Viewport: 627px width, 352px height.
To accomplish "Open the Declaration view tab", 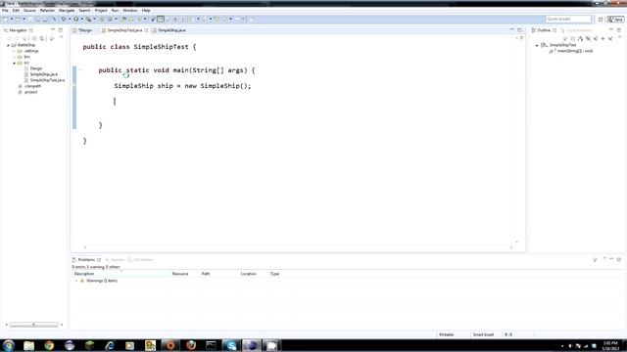I will (x=141, y=260).
